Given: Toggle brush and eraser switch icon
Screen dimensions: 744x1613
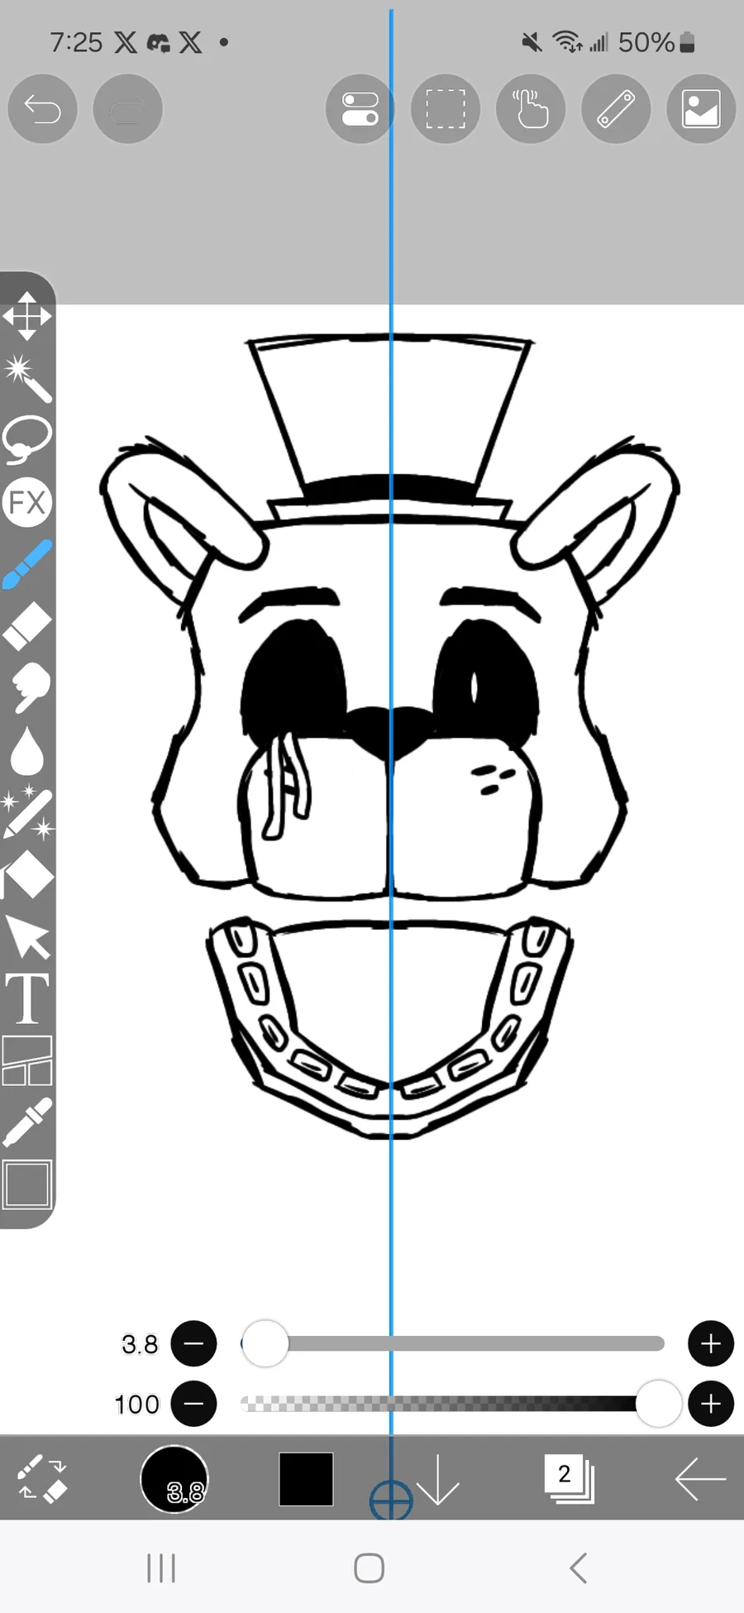Looking at the screenshot, I should click(x=43, y=1478).
